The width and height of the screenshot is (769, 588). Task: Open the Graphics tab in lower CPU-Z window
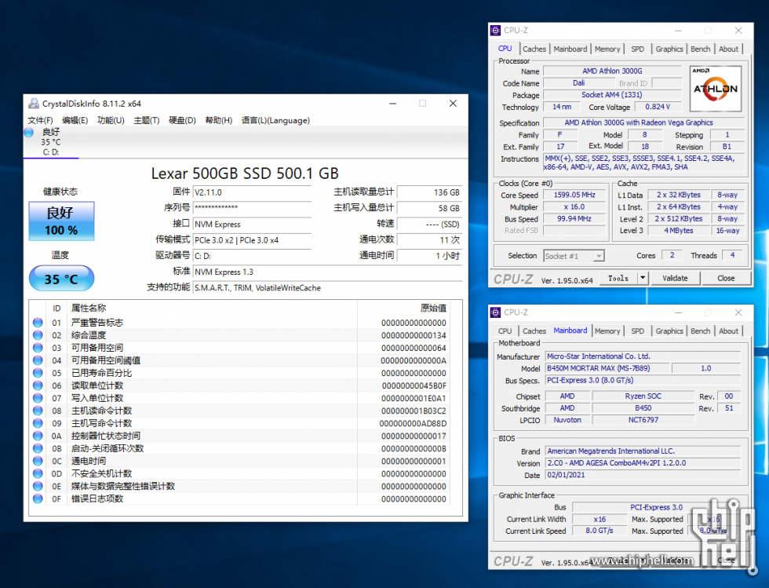click(669, 331)
